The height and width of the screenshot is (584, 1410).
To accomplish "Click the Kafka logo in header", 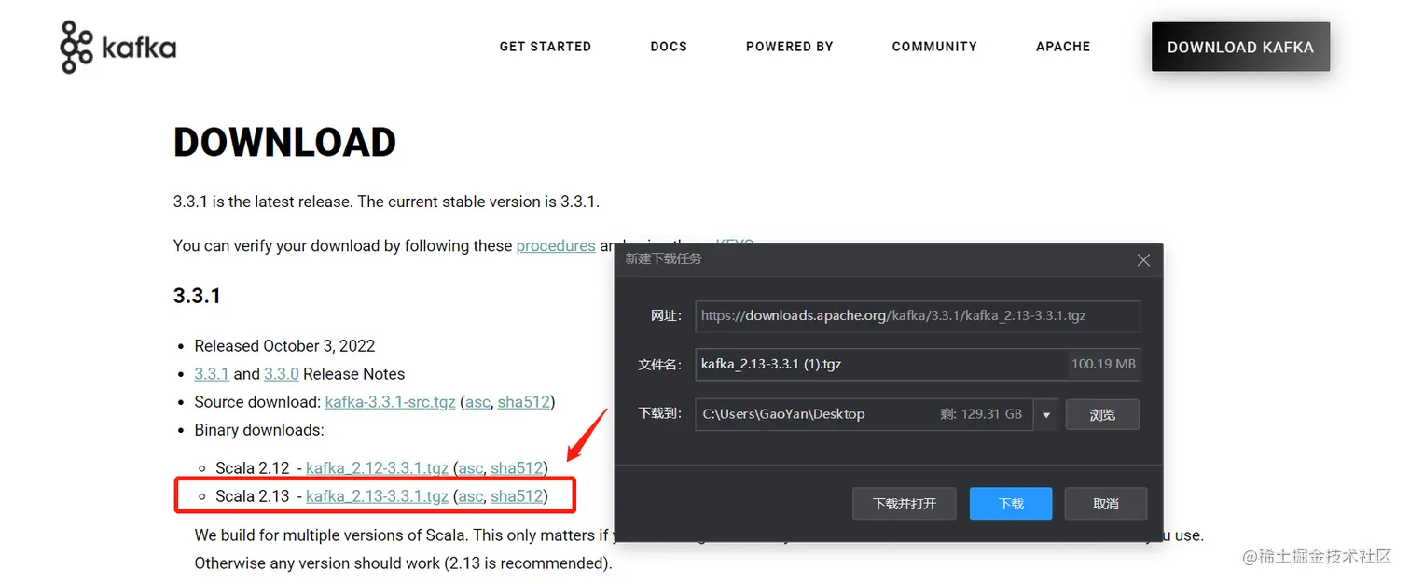I will pos(117,47).
